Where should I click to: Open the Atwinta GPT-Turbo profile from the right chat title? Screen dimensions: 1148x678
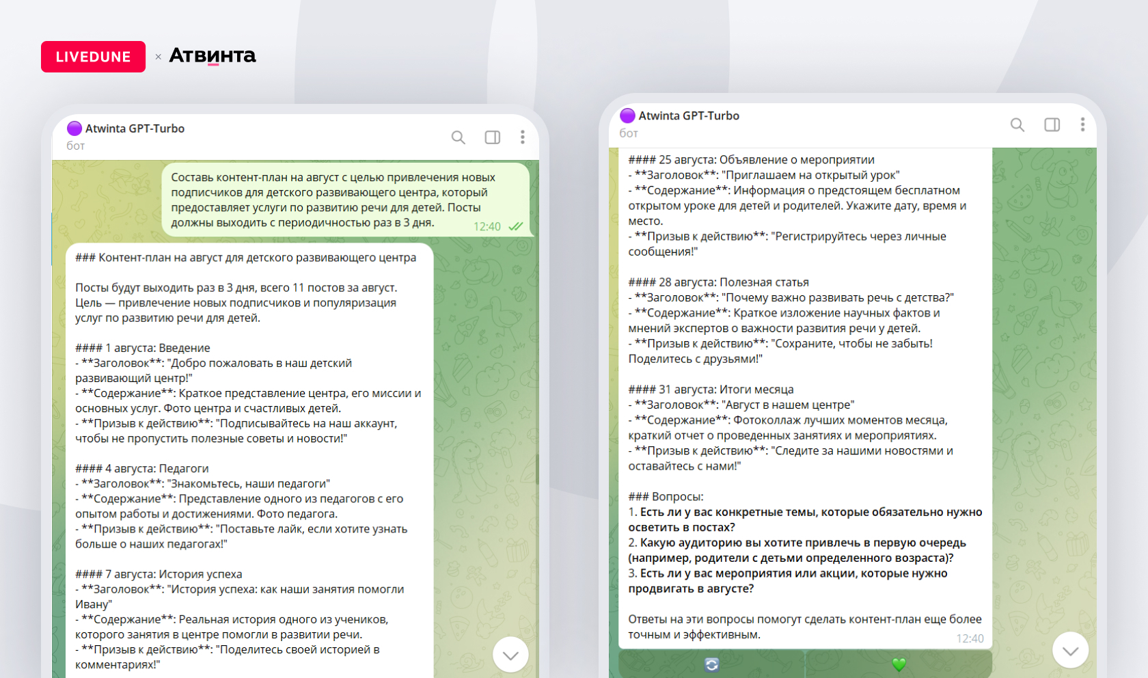[x=689, y=116]
